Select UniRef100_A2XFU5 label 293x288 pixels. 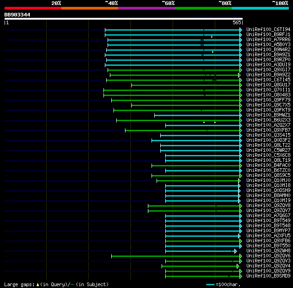(x=268, y=236)
